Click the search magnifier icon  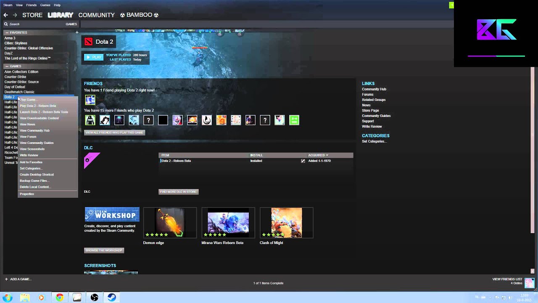(x=6, y=24)
